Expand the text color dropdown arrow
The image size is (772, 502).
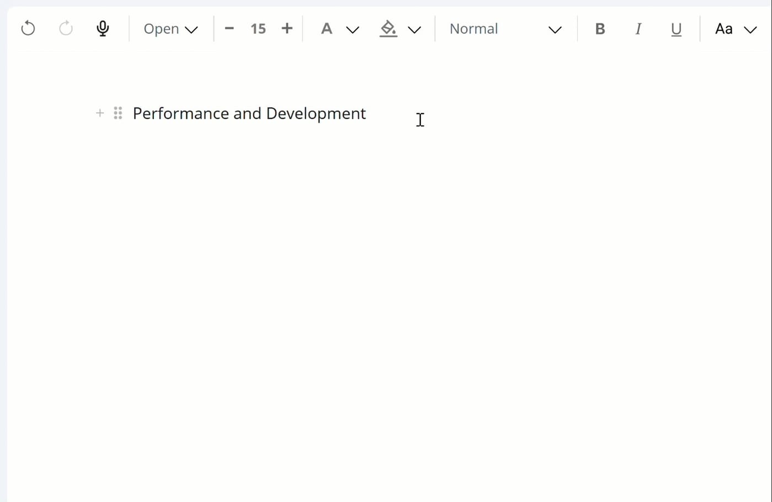(352, 30)
